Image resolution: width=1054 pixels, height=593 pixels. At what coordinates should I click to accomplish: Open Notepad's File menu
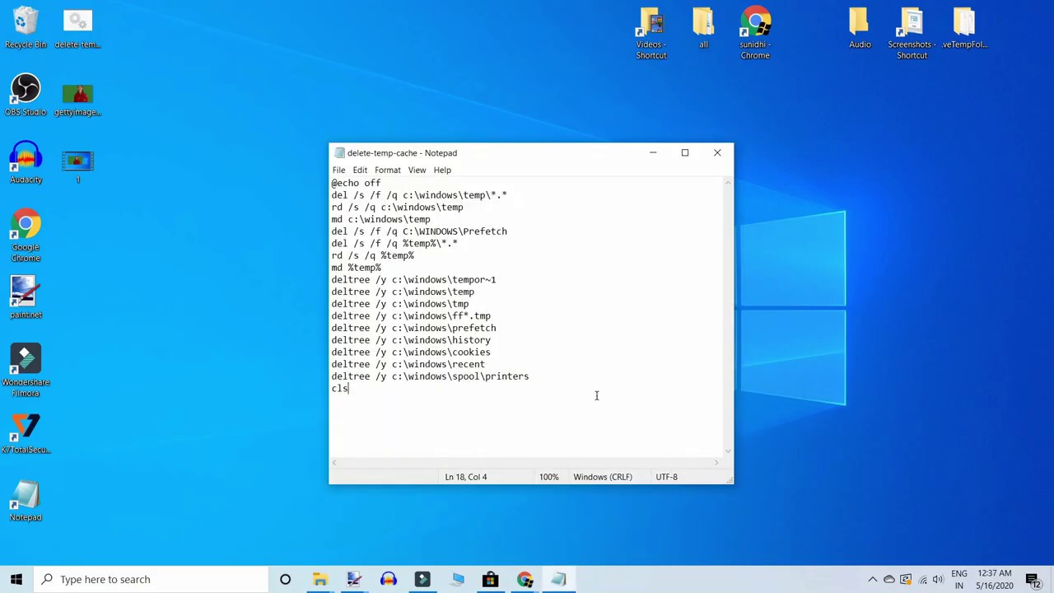pos(338,170)
